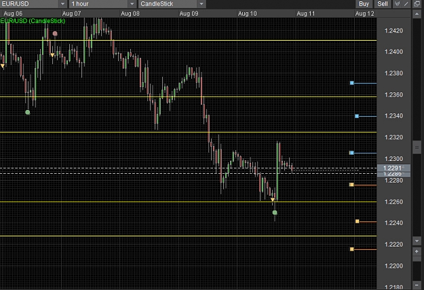Click the vertical scrollbar up arrow

417,14
